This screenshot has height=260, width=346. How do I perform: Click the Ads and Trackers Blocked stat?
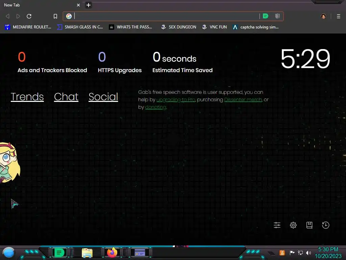point(52,62)
